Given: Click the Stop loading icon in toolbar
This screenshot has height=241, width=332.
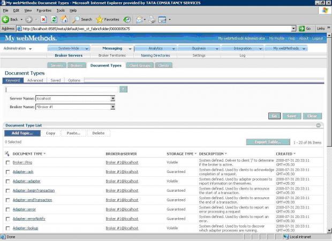Looking at the screenshot, I should click(43, 19).
